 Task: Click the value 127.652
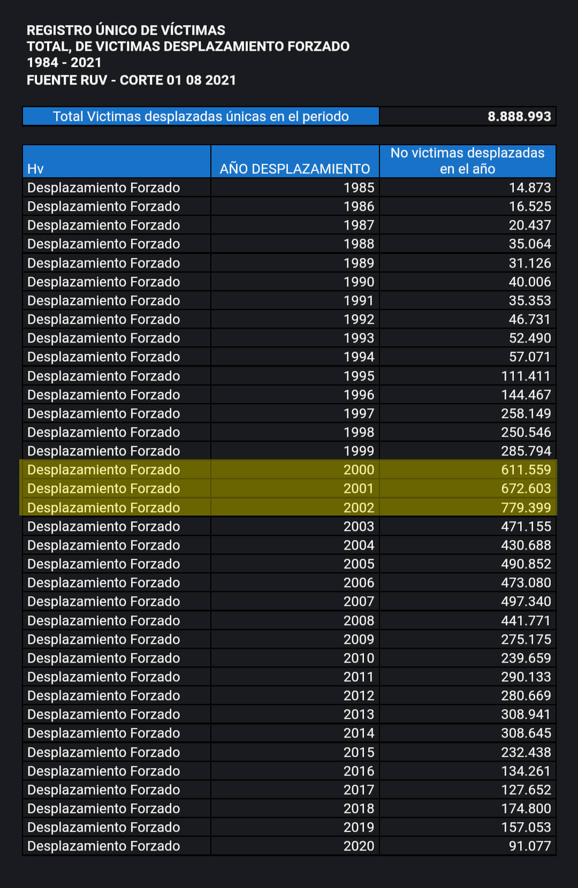coord(526,790)
